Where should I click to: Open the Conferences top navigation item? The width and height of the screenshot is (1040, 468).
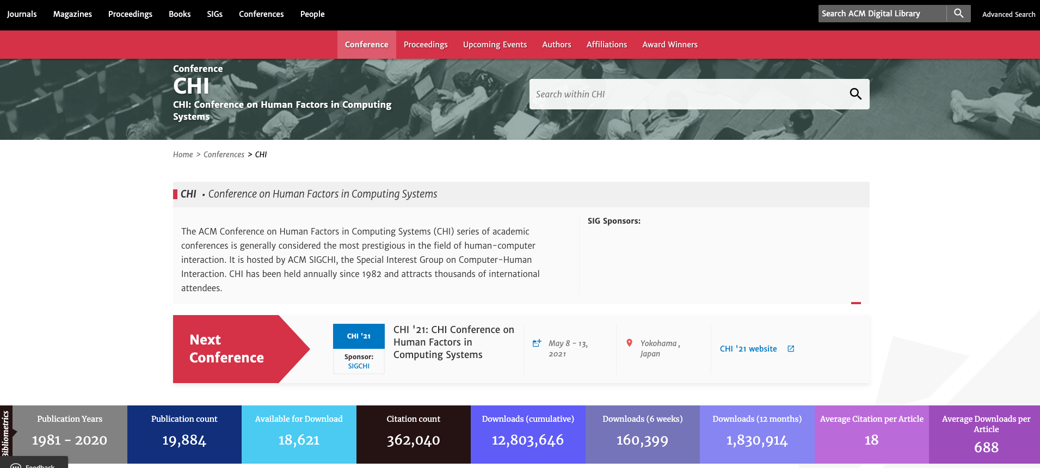pos(261,14)
